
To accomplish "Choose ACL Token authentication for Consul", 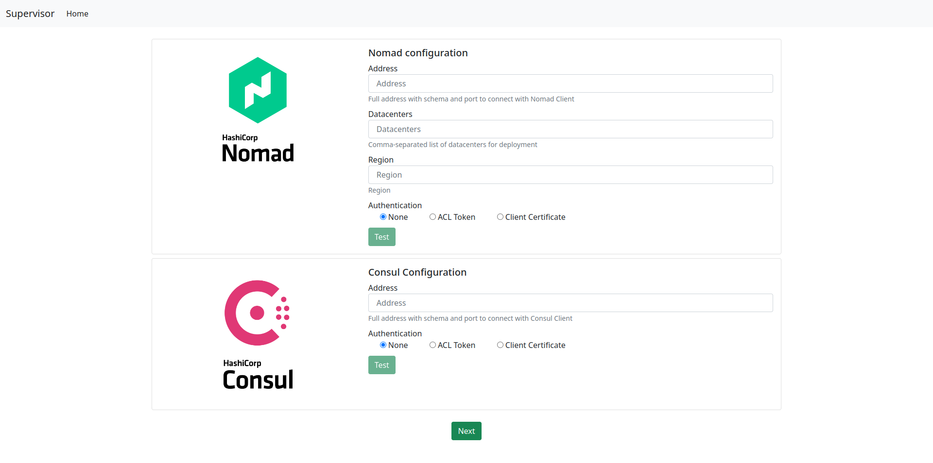I will (432, 345).
